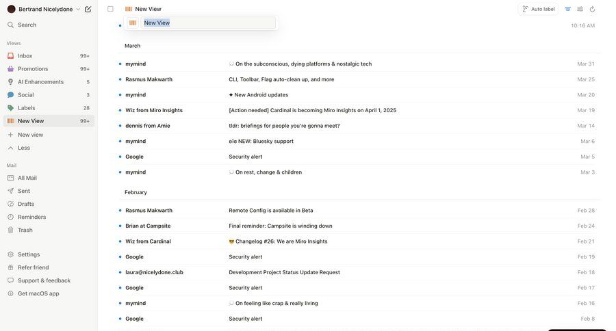
Task: Click the orange icon beside New View header
Action: pos(129,9)
